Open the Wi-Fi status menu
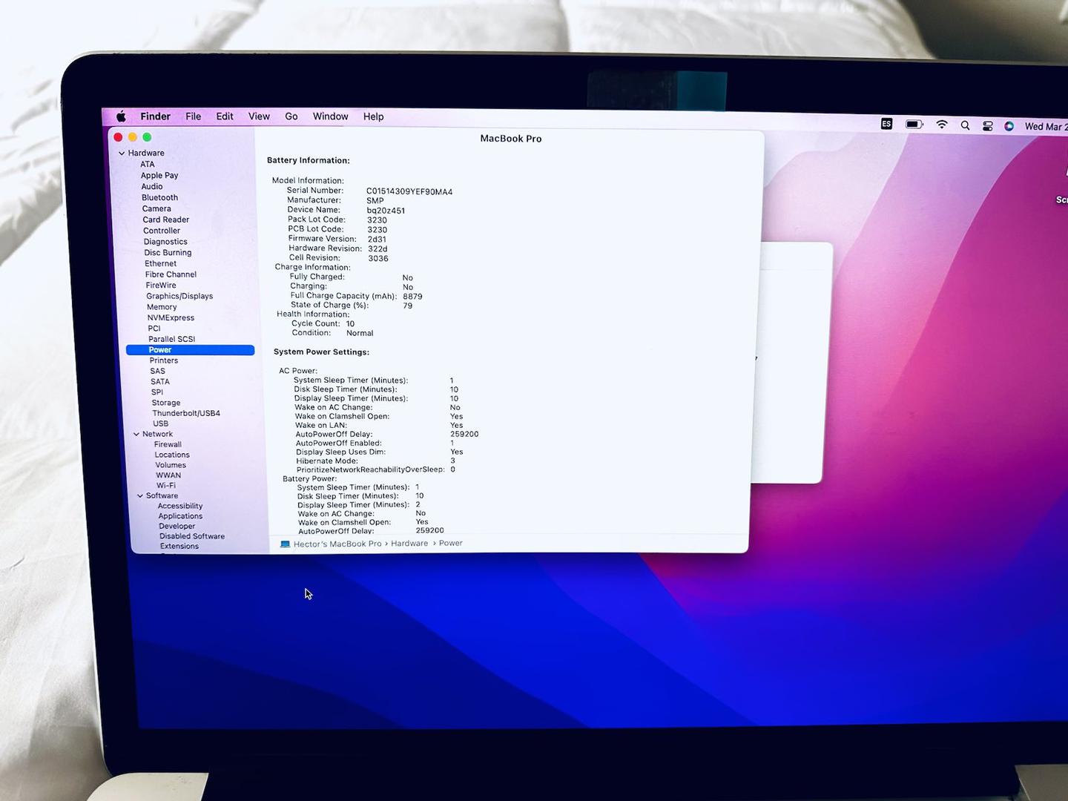 click(942, 125)
